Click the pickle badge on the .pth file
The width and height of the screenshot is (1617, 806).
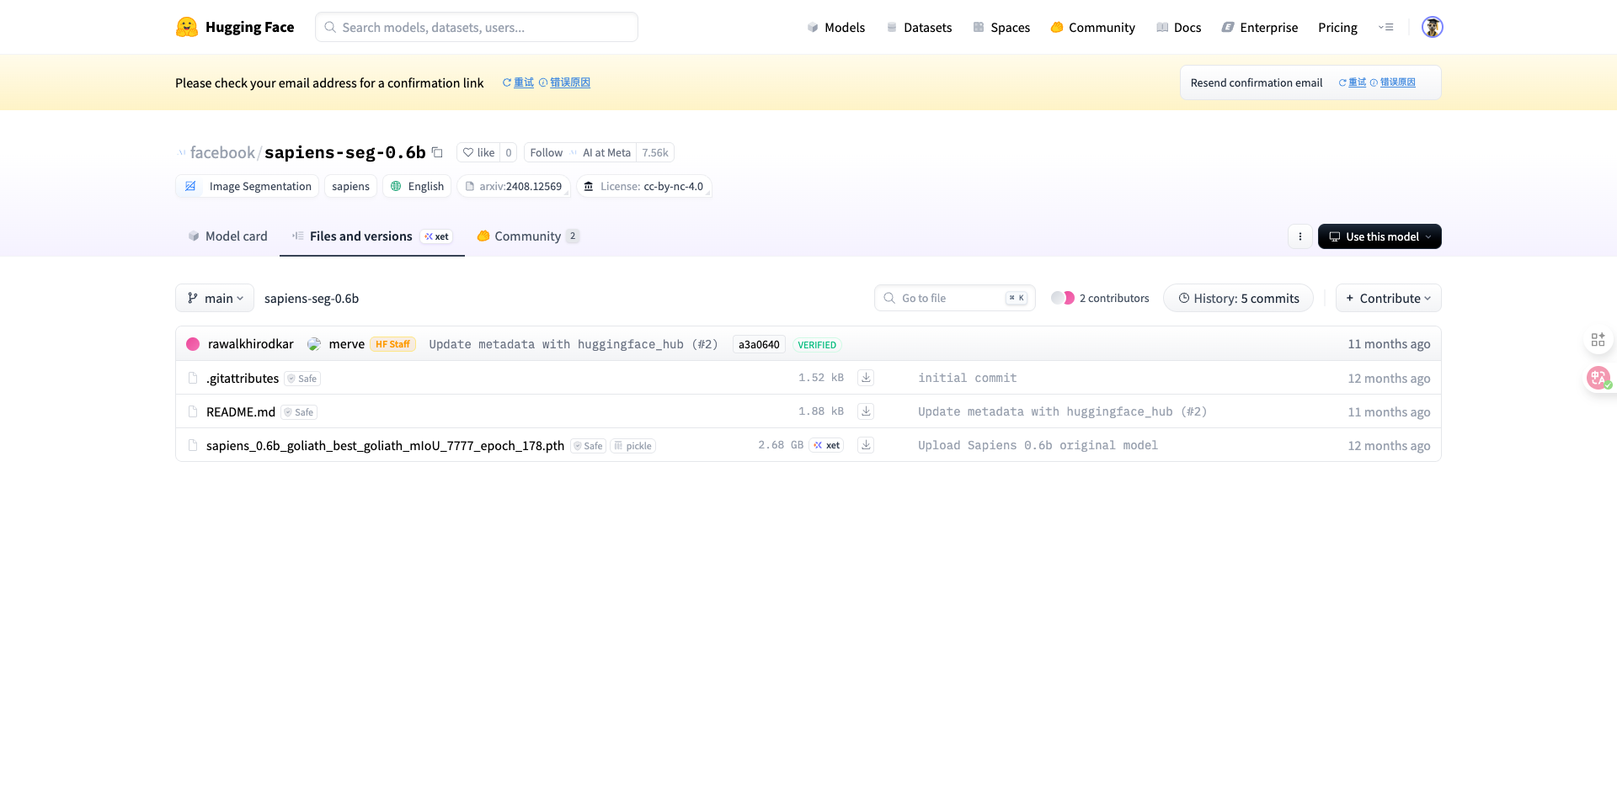point(633,445)
